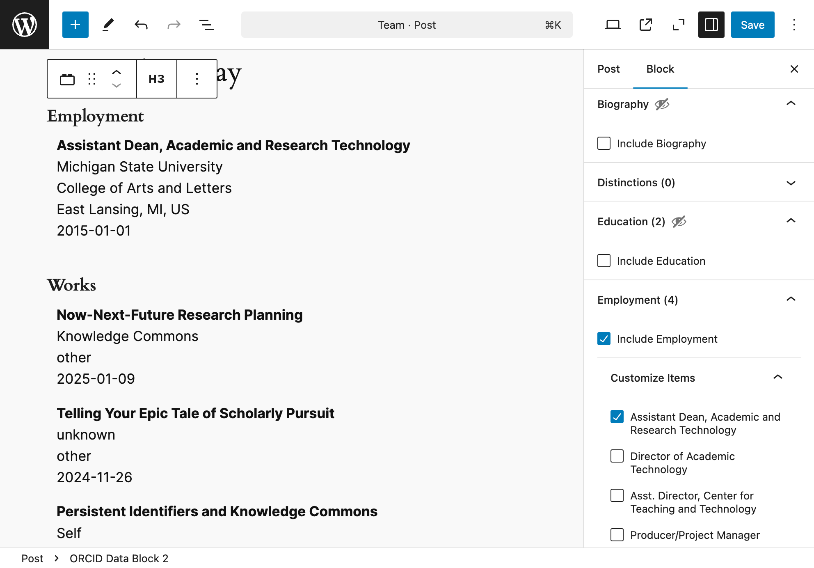Toggle the settings sidebar panel icon
This screenshot has width=814, height=568.
(x=711, y=25)
